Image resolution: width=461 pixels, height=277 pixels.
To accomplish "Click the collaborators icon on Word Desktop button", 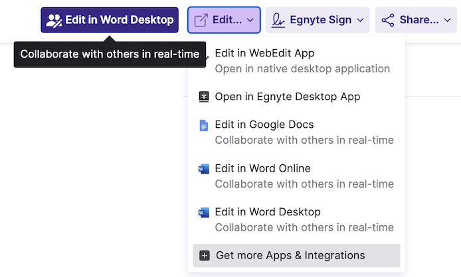I will [x=54, y=21].
